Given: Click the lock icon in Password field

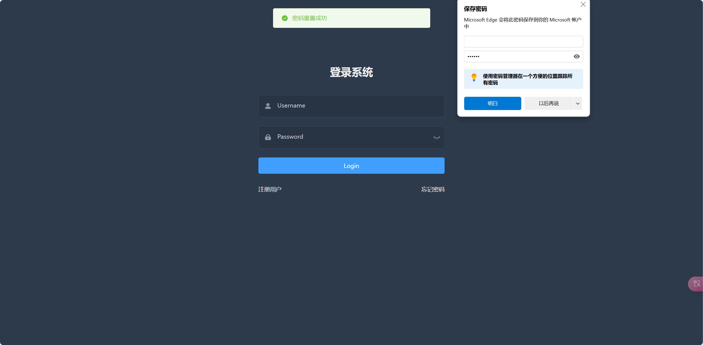Looking at the screenshot, I should click(x=268, y=137).
